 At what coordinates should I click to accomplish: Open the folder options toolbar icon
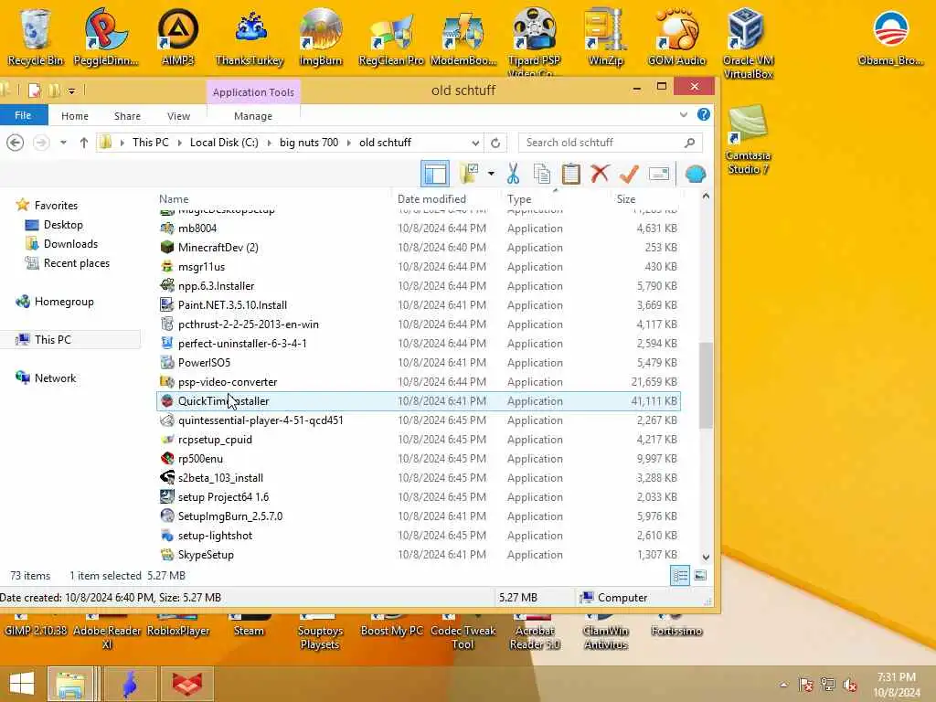pyautogui.click(x=469, y=174)
